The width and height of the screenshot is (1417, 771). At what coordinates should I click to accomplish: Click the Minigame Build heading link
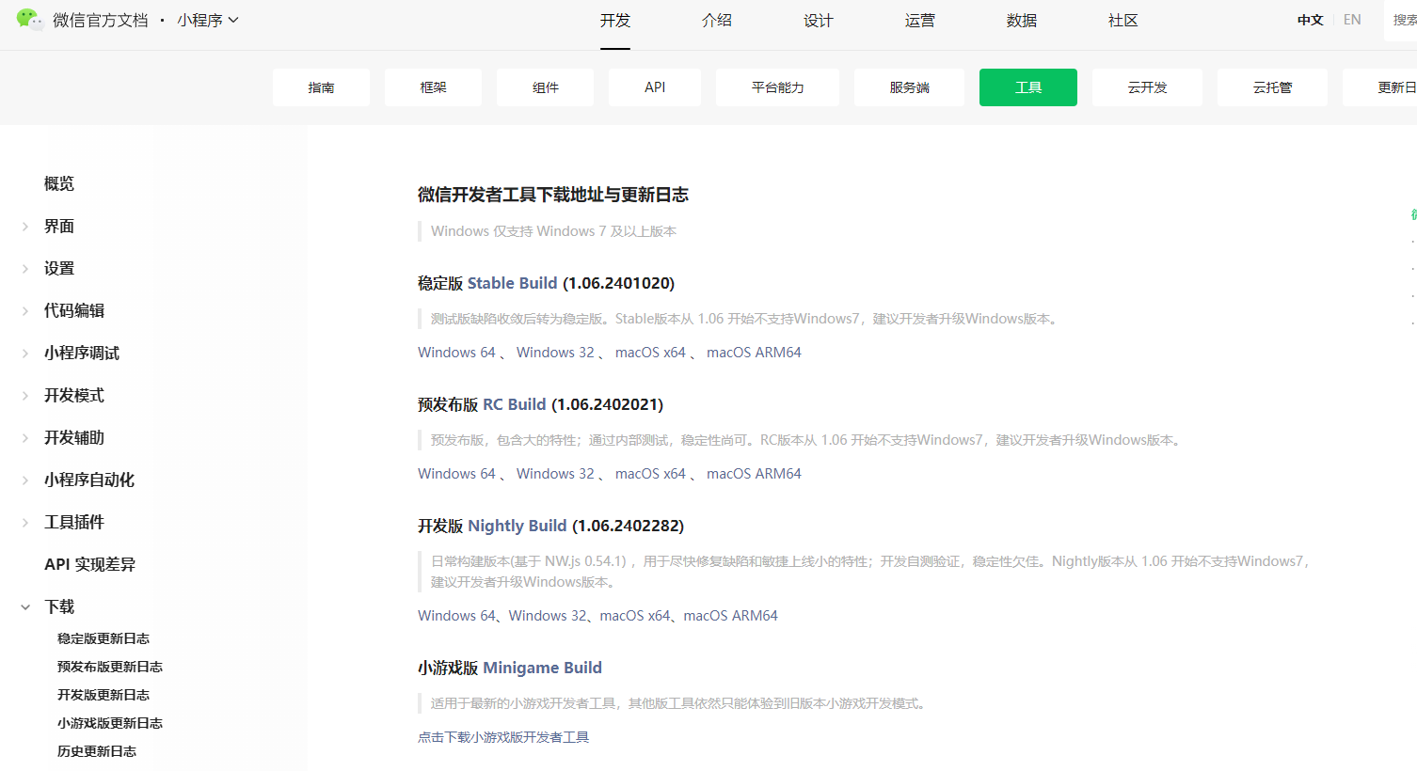click(542, 668)
